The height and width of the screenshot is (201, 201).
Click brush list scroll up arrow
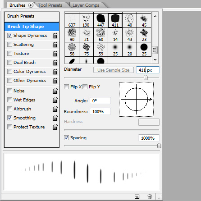click(x=155, y=16)
